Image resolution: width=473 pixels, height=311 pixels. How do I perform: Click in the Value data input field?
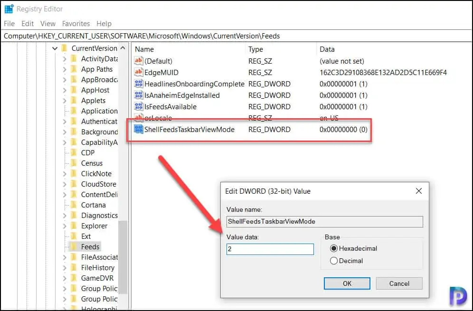click(270, 249)
